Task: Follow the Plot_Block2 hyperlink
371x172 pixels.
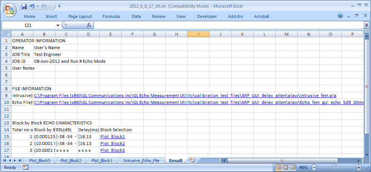Action: [112, 143]
